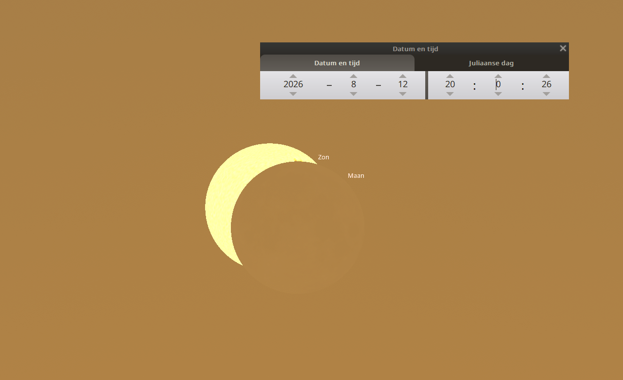Switch to the Juliaanse dag tab
623x380 pixels.
(x=491, y=63)
